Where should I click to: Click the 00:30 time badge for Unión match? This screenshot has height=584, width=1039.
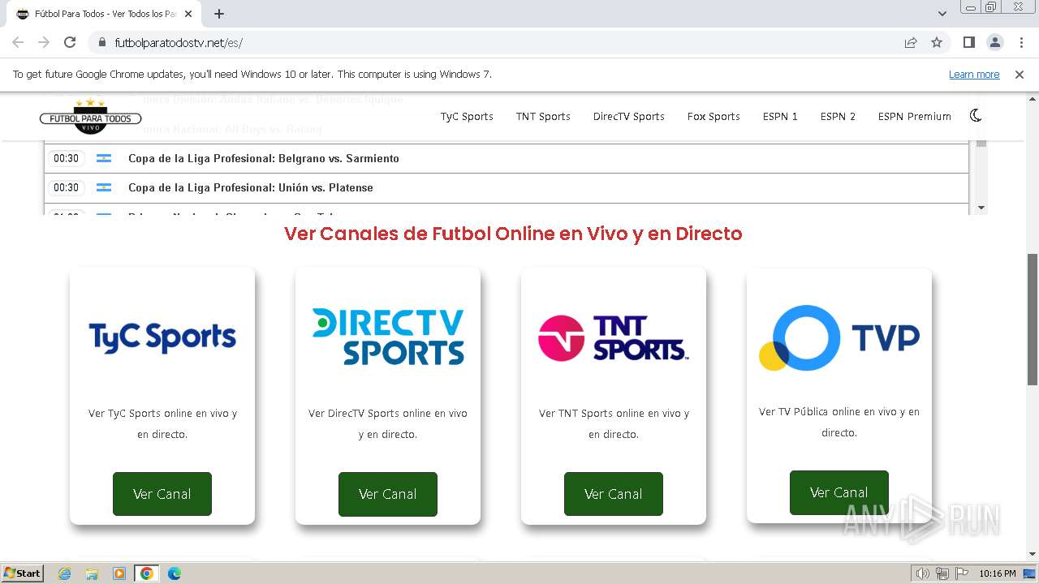(66, 187)
